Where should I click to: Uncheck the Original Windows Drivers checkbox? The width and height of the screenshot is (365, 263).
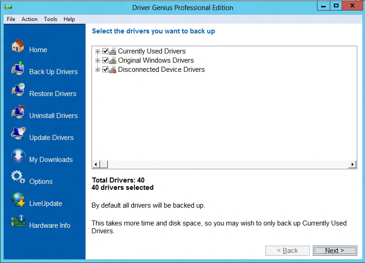[106, 60]
